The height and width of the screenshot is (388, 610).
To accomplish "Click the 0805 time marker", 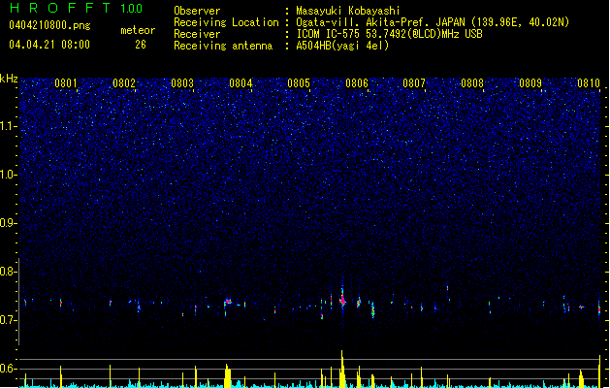I will point(299,83).
